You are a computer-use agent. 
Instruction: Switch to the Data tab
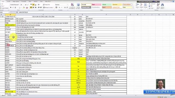point(30,1)
